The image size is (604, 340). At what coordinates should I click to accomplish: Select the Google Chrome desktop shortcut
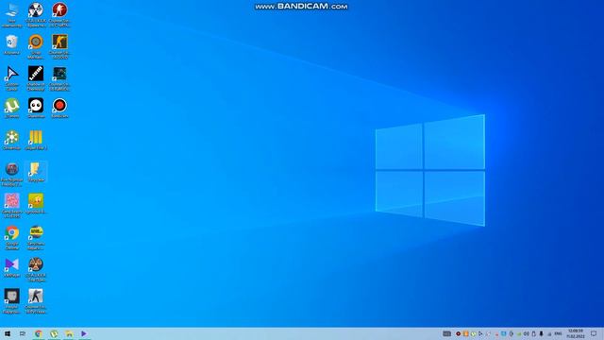(x=12, y=237)
